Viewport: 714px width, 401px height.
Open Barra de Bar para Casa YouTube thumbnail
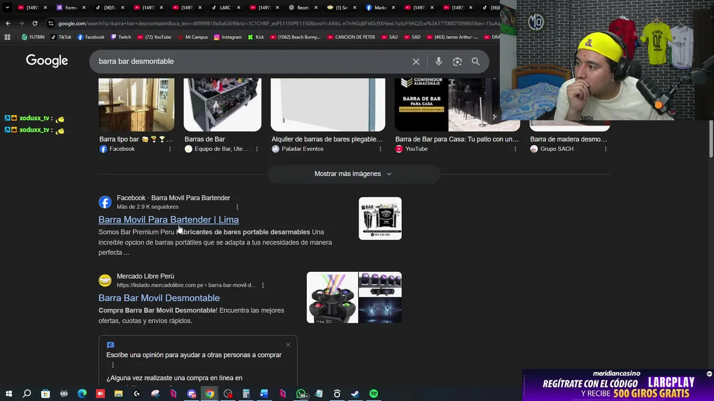(457, 105)
